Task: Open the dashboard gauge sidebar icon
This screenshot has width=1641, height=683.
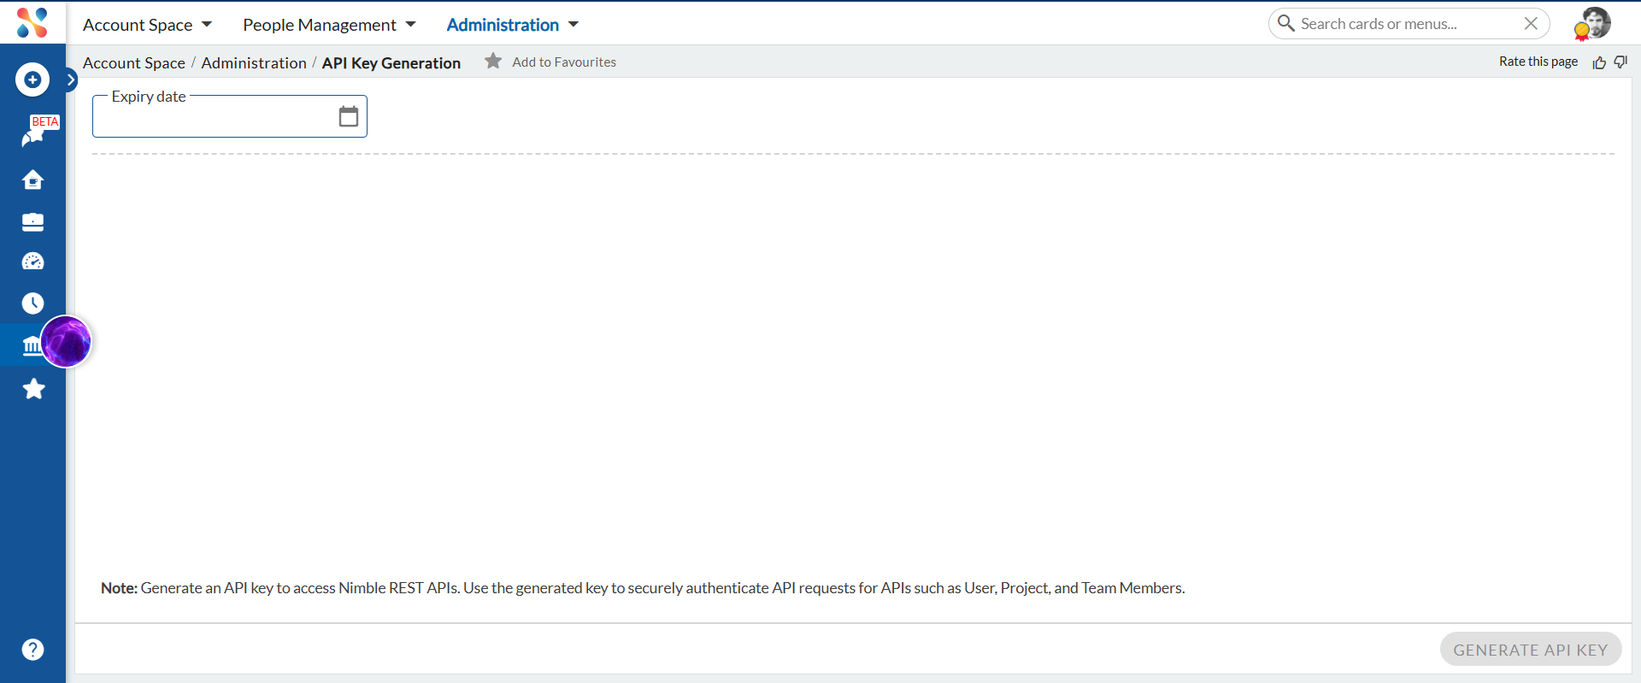Action: tap(32, 262)
